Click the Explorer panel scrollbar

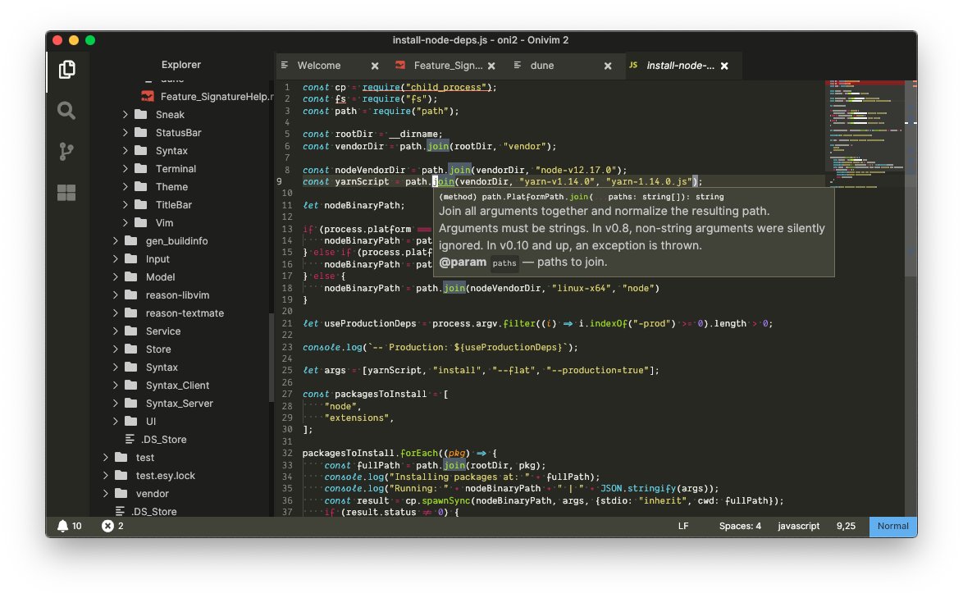pos(271,358)
